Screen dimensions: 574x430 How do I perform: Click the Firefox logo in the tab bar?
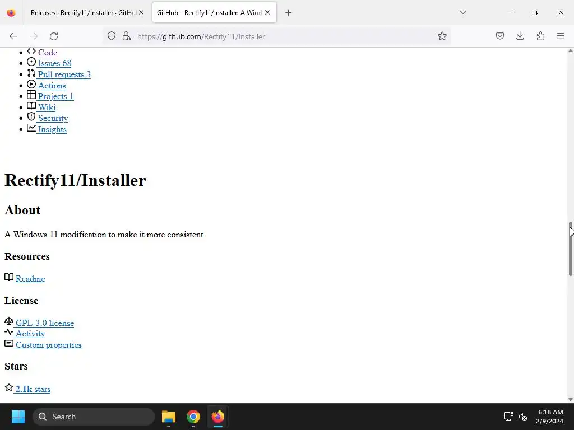11,13
